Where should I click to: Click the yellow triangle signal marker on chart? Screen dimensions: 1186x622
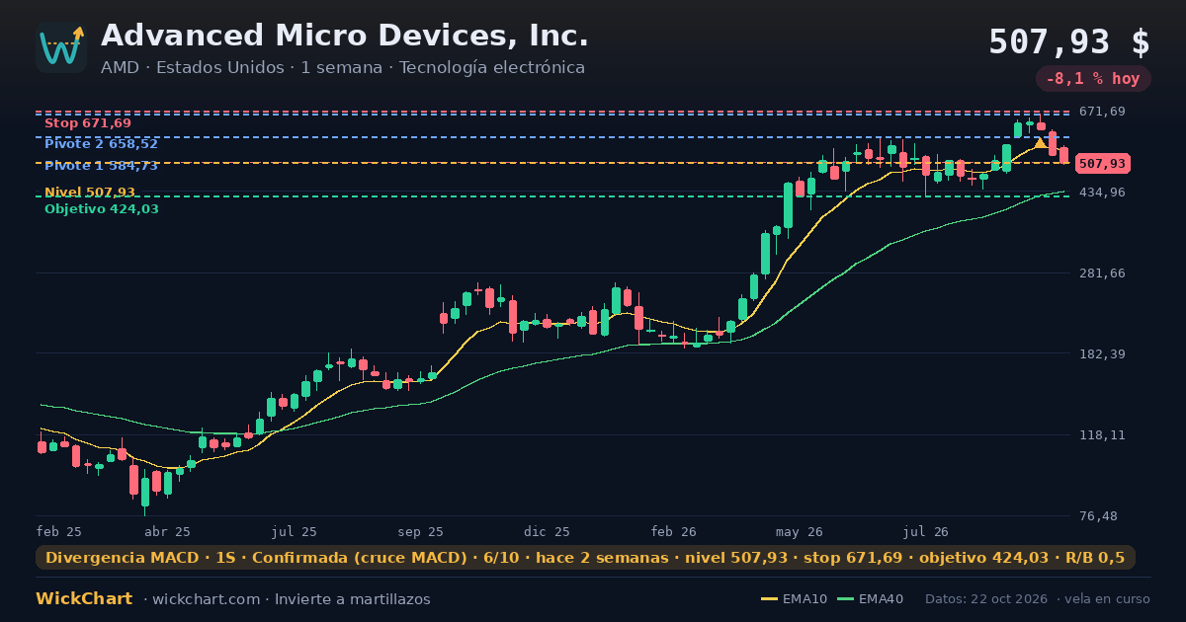click(x=1040, y=143)
